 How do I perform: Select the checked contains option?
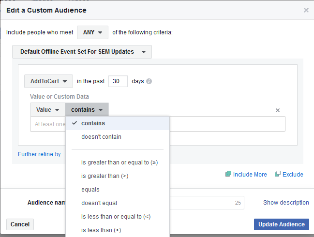point(93,123)
